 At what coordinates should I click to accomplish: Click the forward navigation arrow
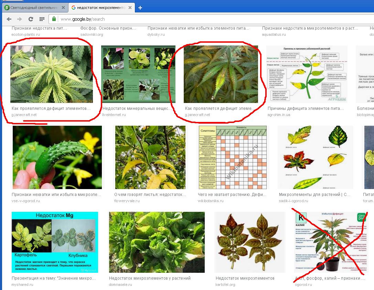tap(19, 19)
